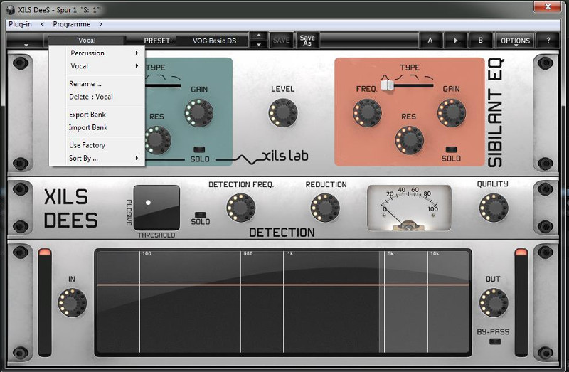This screenshot has height=372, width=569.
Task: Click the teal section RES knob
Action: click(x=157, y=140)
